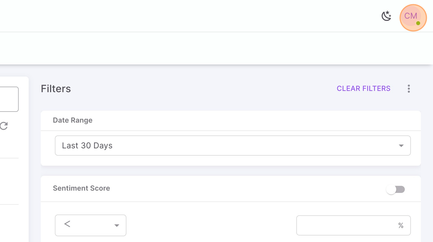The image size is (433, 242).
Task: Open the Last 30 Days dropdown
Action: pyautogui.click(x=233, y=146)
